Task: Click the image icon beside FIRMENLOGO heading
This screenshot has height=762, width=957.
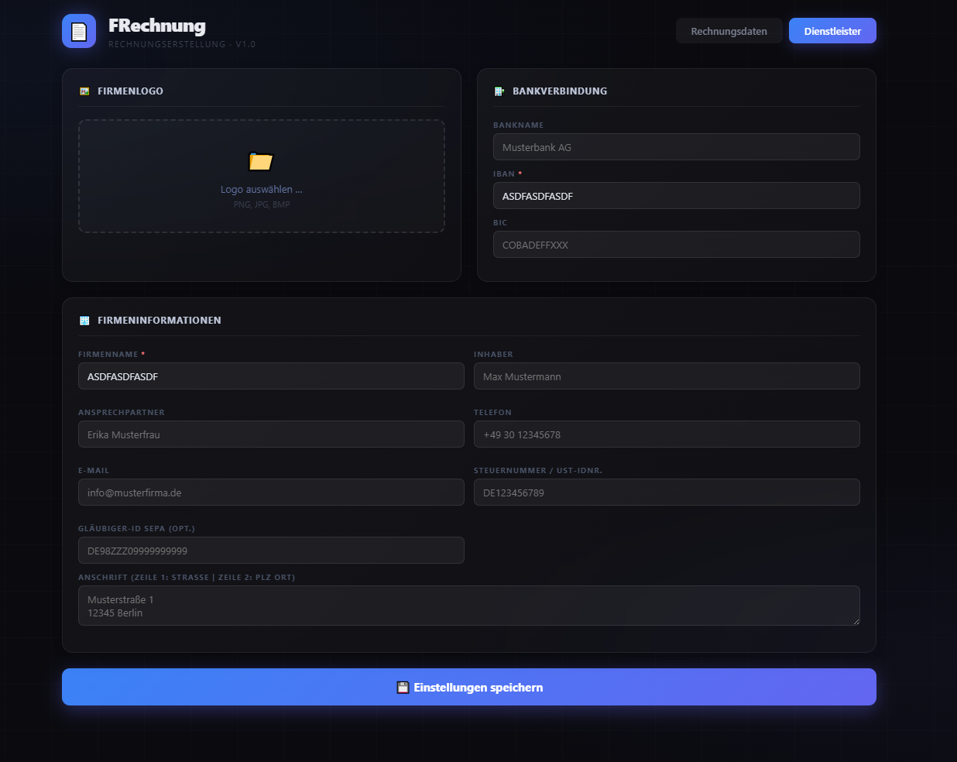Action: pos(83,91)
